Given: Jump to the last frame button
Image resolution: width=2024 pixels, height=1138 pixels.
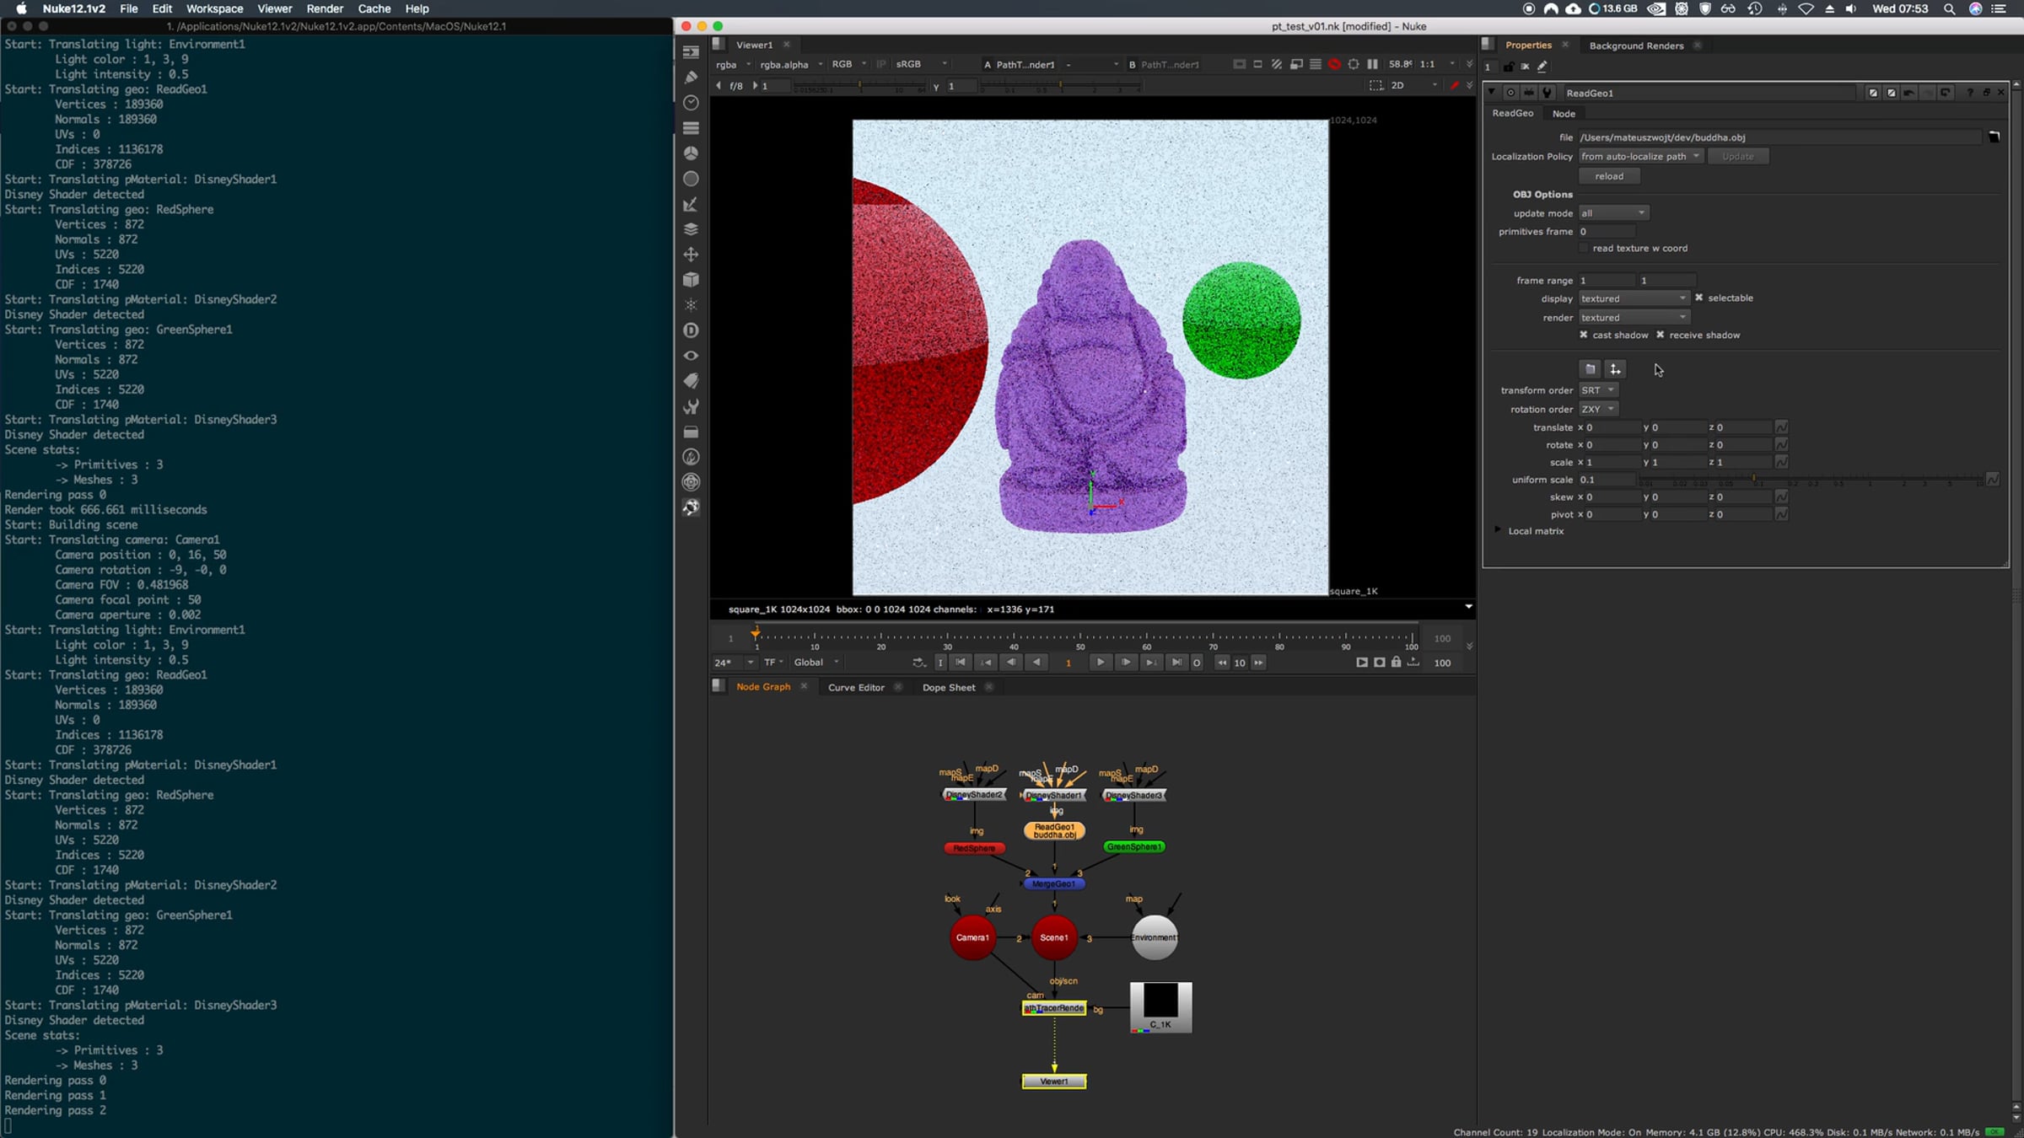Looking at the screenshot, I should point(1176,663).
